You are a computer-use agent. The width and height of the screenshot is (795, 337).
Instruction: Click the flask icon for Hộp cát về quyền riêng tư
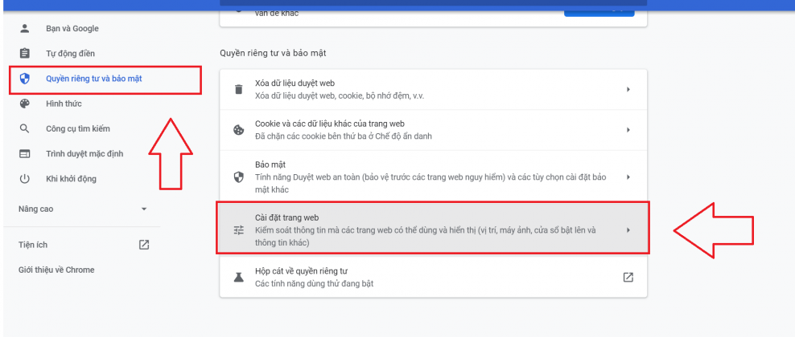[238, 277]
